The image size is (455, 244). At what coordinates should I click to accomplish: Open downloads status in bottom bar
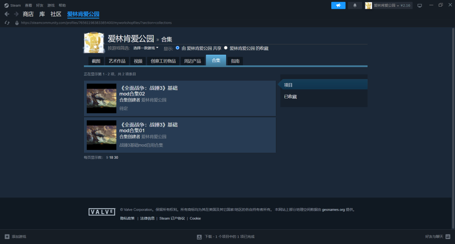[x=230, y=237]
